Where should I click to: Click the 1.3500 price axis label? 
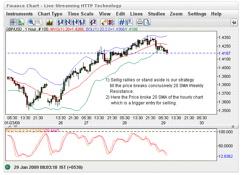225,111
